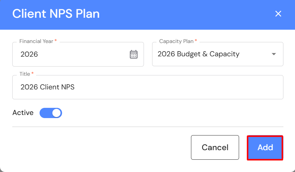Click the "Active" label text
The height and width of the screenshot is (172, 295).
click(23, 113)
